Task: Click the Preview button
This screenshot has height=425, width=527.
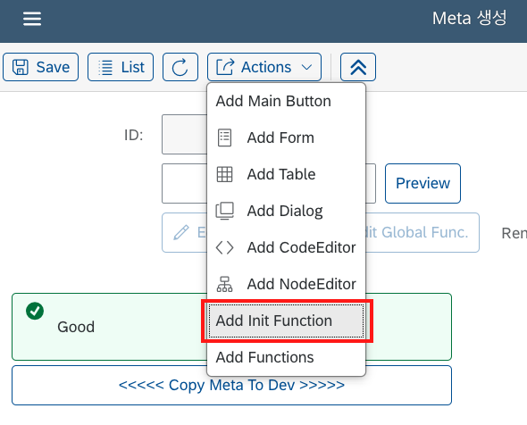Action: click(x=422, y=183)
